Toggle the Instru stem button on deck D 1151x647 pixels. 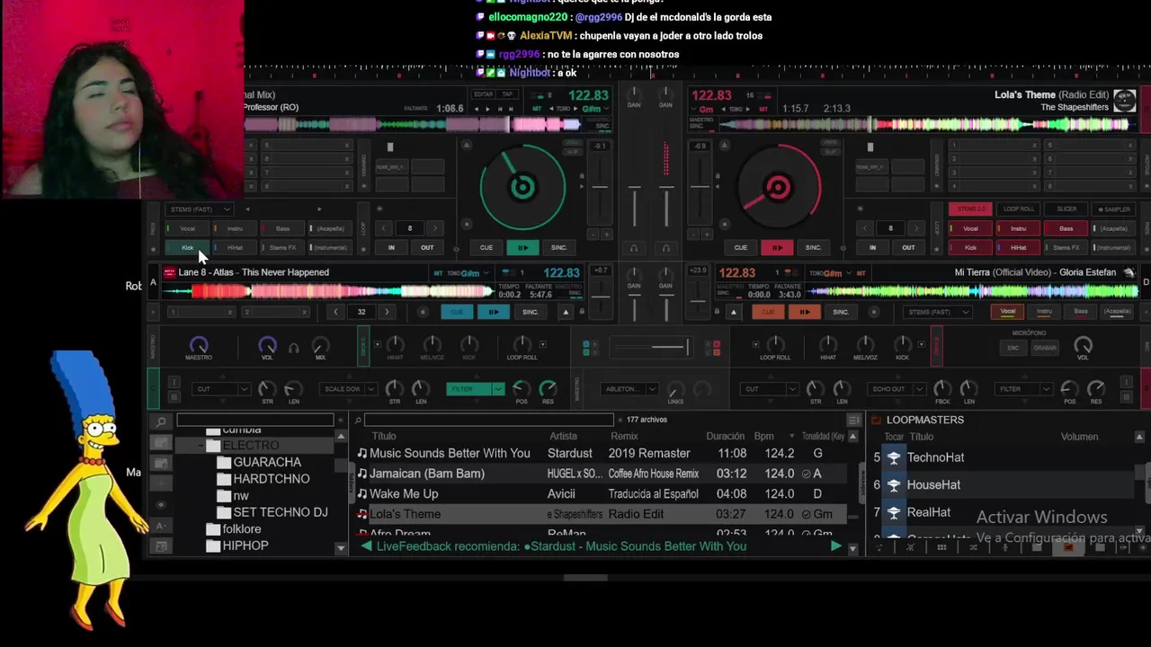1044,312
